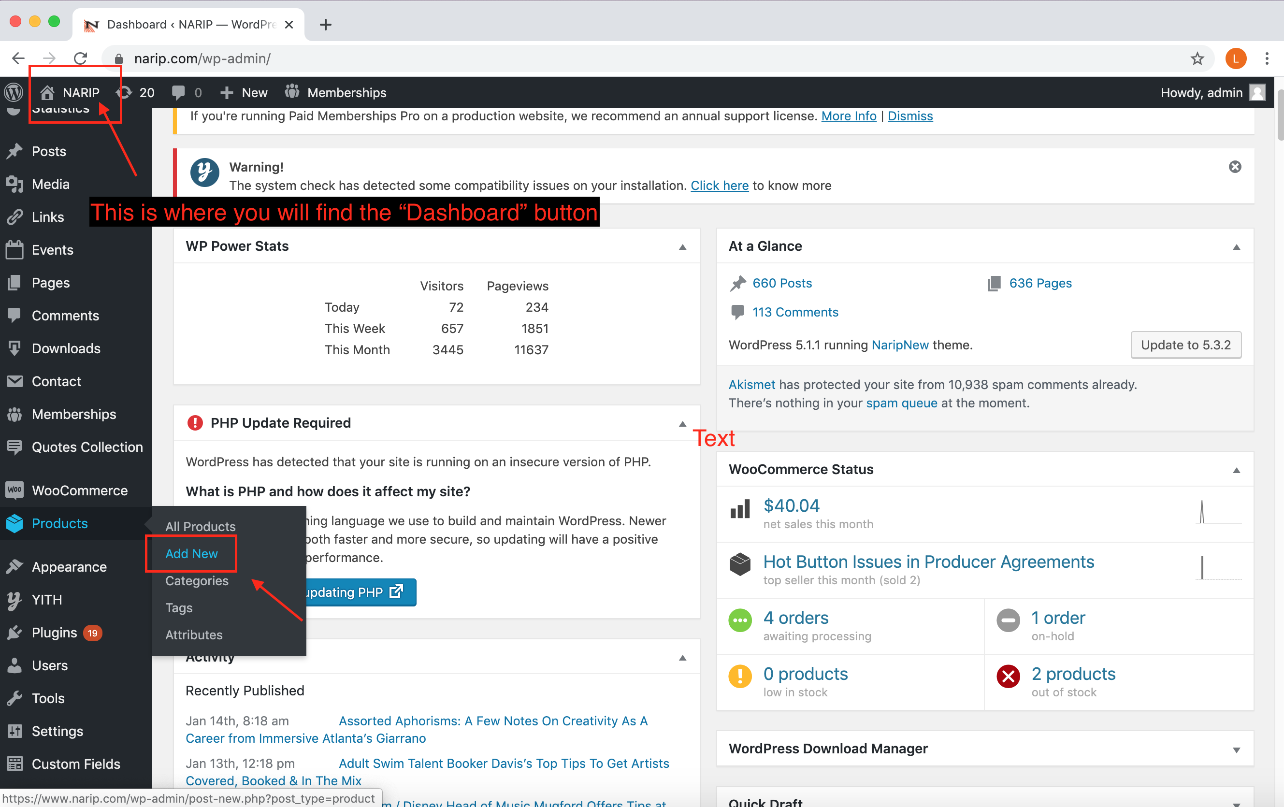Viewport: 1284px width, 807px height.
Task: Open the WooCommerce sidebar menu
Action: pos(79,490)
